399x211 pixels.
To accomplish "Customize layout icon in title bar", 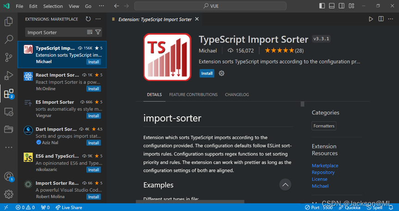I will [x=351, y=6].
